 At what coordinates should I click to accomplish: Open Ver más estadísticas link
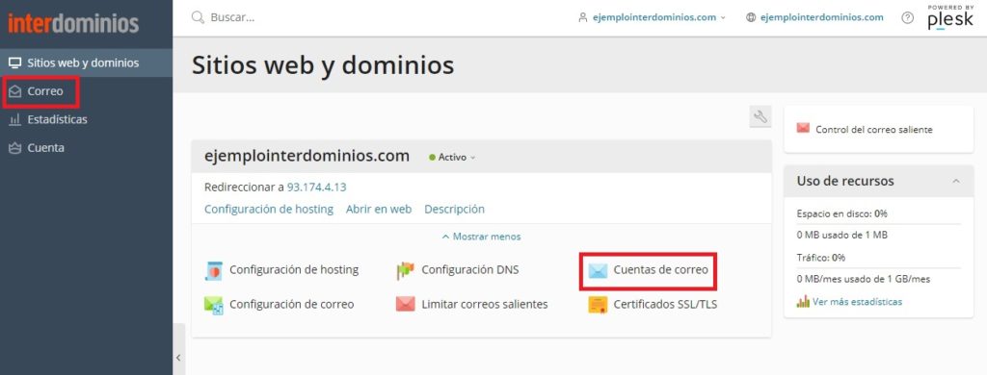point(857,302)
